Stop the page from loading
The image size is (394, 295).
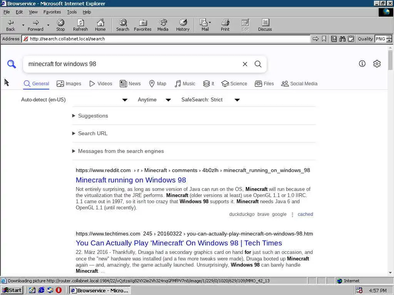(x=60, y=25)
